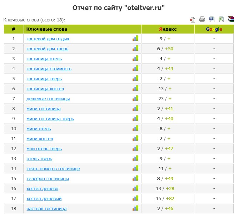This screenshot has height=218, width=238.
Task: Open chart icon for 'мини гостиница тверь'
Action: tap(135, 118)
